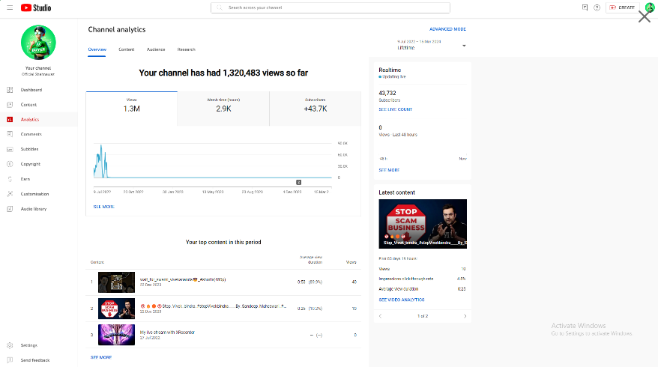Click the event marker on the chart timeline
Screen dimensions: 658x367
tap(298, 182)
